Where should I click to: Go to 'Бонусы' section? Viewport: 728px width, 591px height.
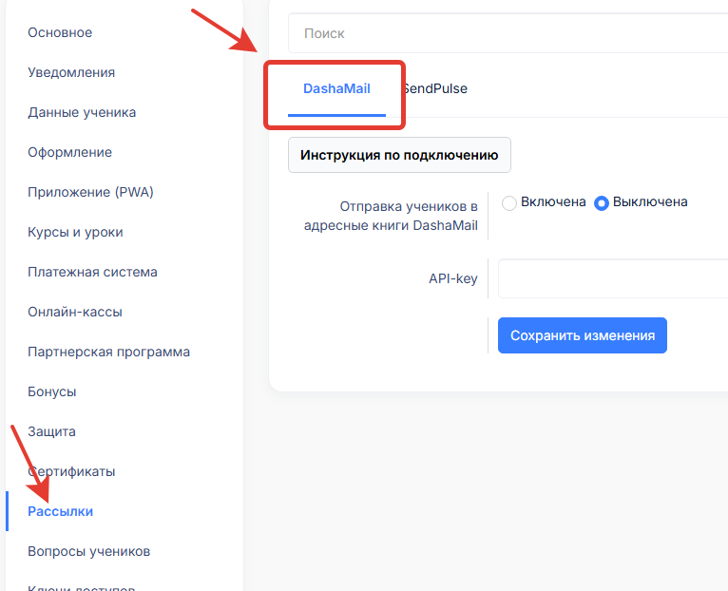point(51,391)
